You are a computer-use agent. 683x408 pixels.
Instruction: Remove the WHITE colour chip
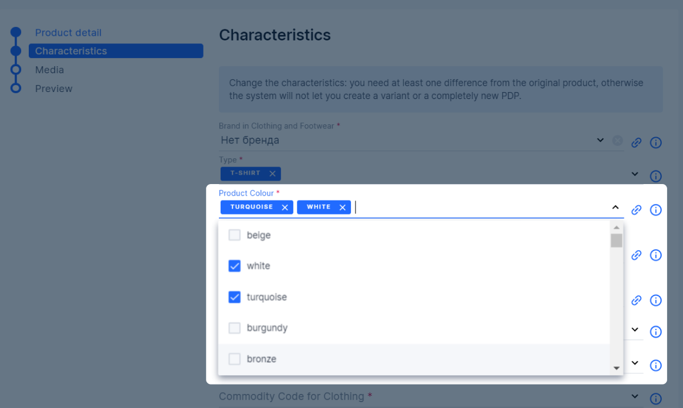tap(342, 208)
